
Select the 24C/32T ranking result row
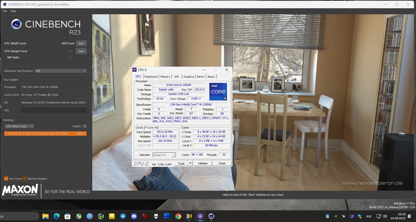[45, 134]
